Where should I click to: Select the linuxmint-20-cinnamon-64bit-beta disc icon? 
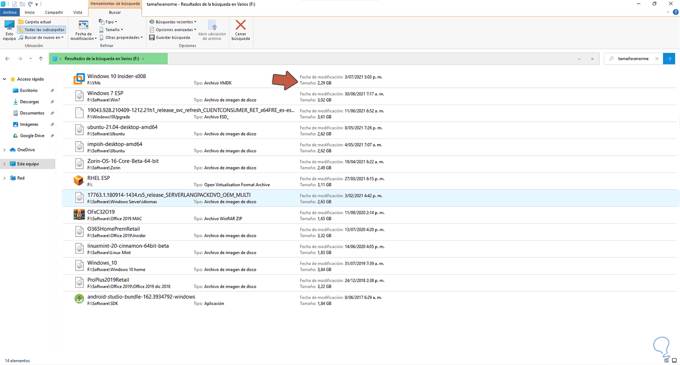point(79,249)
